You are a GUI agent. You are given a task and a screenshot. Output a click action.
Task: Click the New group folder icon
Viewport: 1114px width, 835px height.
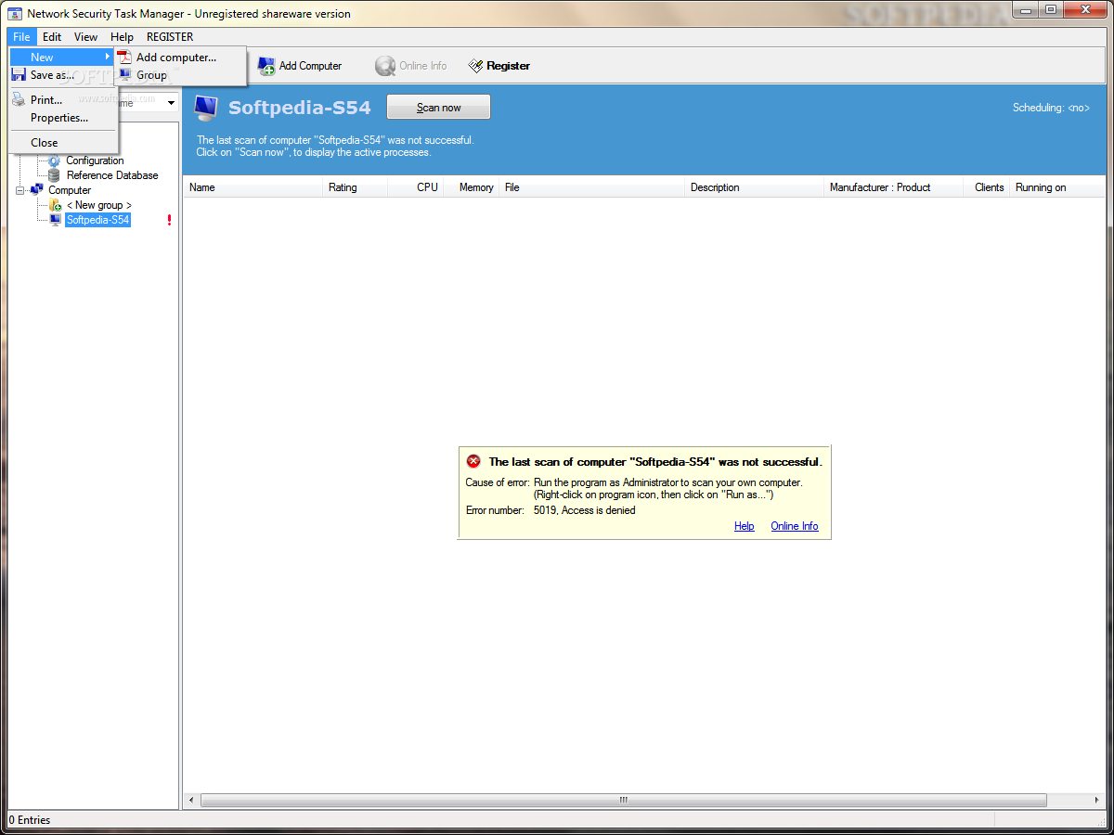click(55, 205)
